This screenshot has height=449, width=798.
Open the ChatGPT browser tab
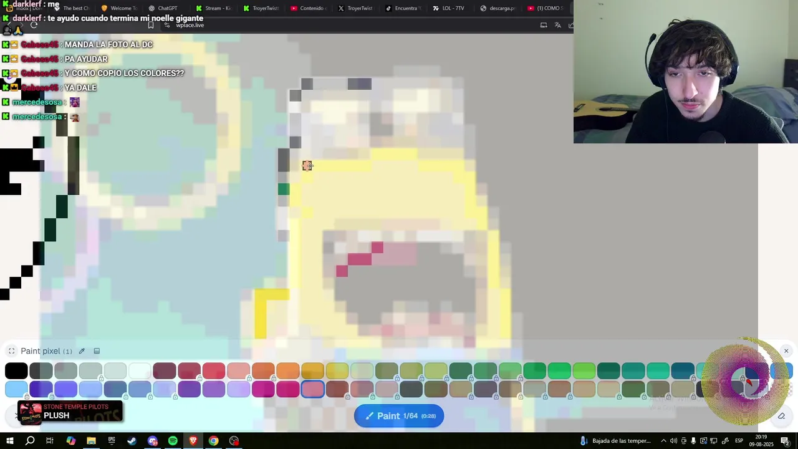pyautogui.click(x=163, y=8)
